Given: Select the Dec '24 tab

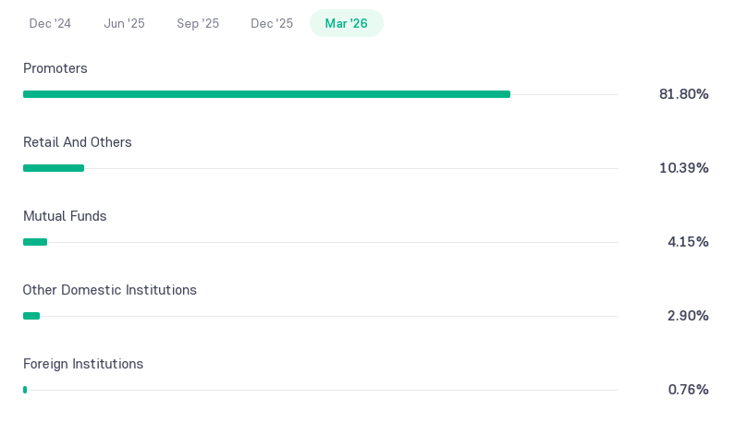Looking at the screenshot, I should click(50, 23).
